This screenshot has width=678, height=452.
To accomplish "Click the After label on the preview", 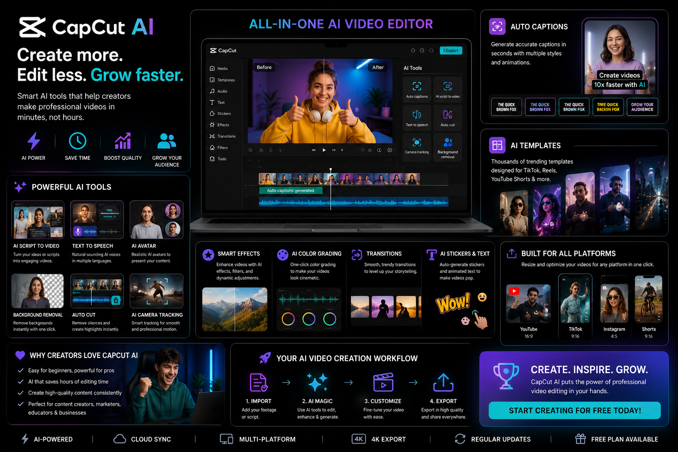I will click(x=378, y=67).
